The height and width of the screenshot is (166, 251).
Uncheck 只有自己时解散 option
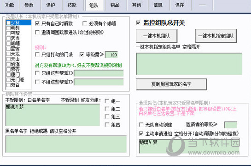(37, 23)
